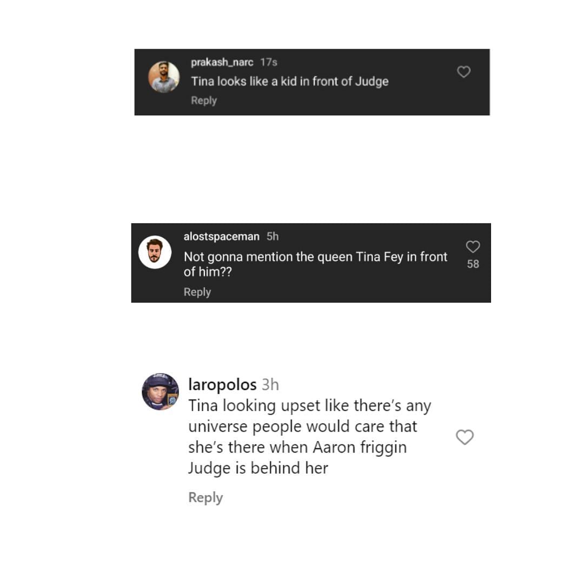584x584 pixels.
Task: Open the prakash_narc username link
Action: pos(222,62)
